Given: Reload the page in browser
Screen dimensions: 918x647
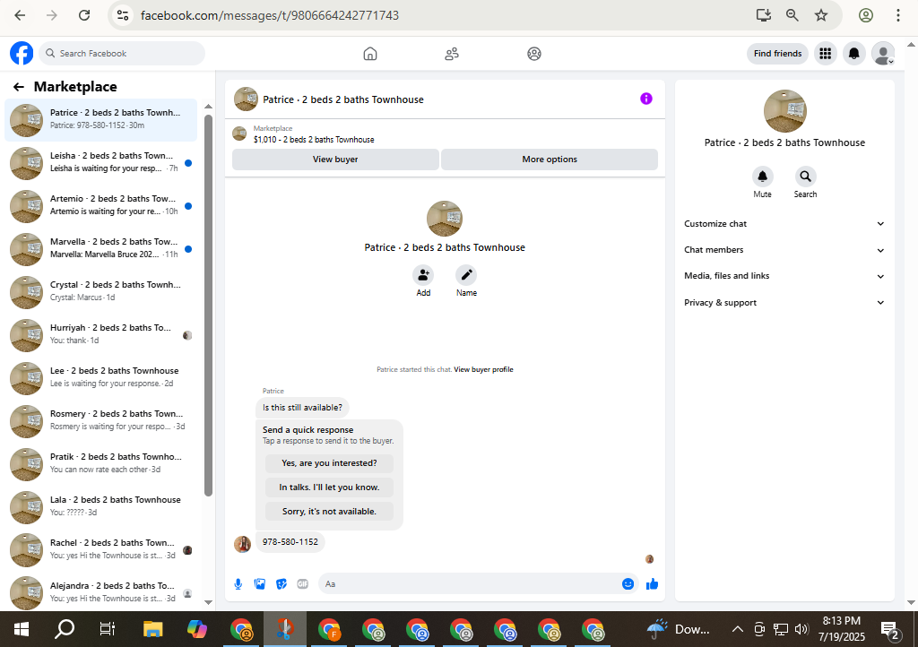Looking at the screenshot, I should point(84,15).
